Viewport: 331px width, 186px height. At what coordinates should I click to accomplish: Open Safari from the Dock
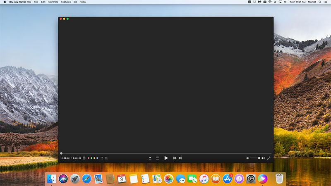point(86,179)
